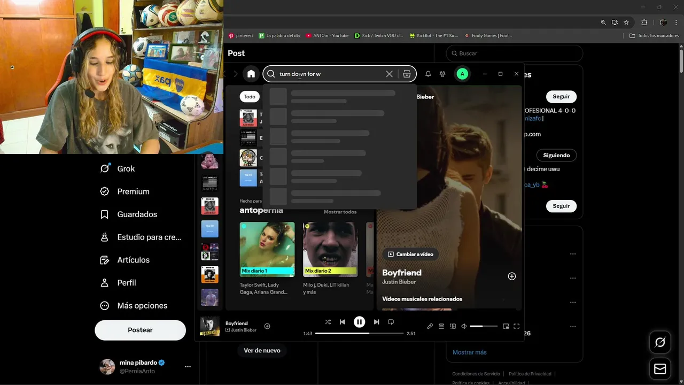Click the 'Siguiendo' button on X

click(556, 156)
